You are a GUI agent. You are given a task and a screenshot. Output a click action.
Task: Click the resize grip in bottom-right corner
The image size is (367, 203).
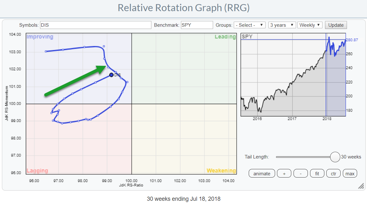[x=361, y=186]
